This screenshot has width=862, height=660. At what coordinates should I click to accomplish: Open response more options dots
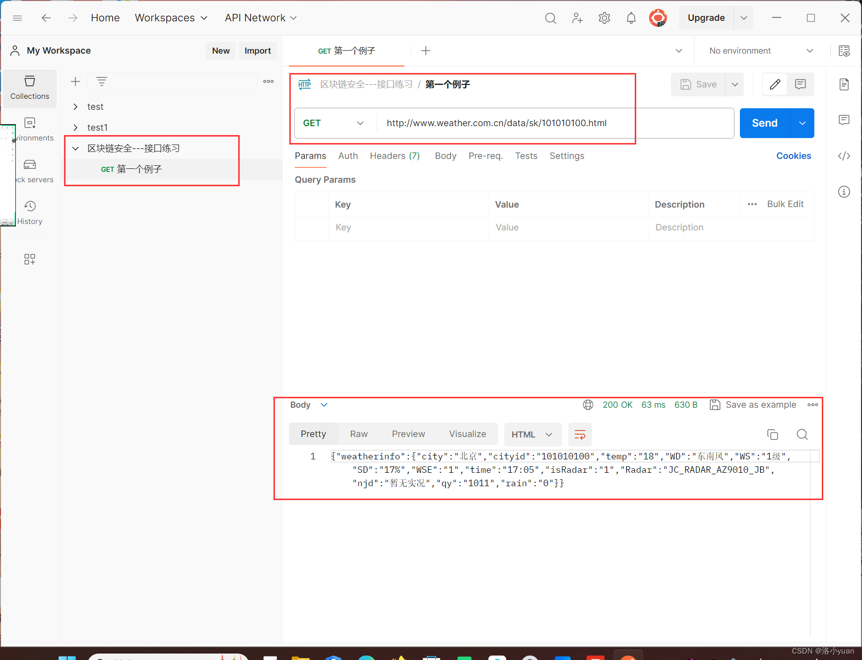(x=813, y=405)
